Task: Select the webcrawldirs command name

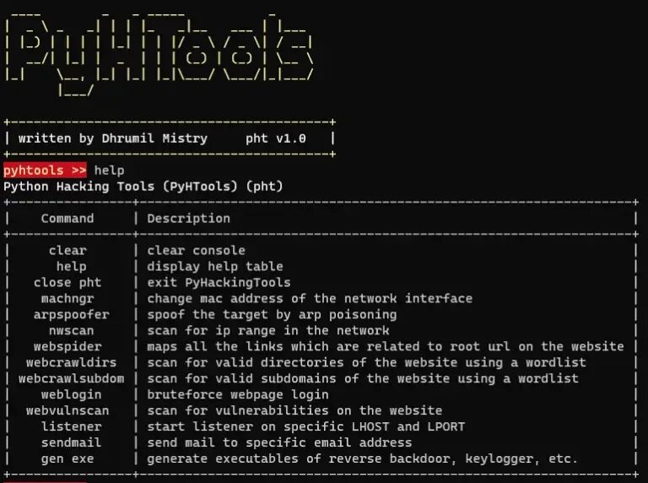Action: pyautogui.click(x=71, y=362)
